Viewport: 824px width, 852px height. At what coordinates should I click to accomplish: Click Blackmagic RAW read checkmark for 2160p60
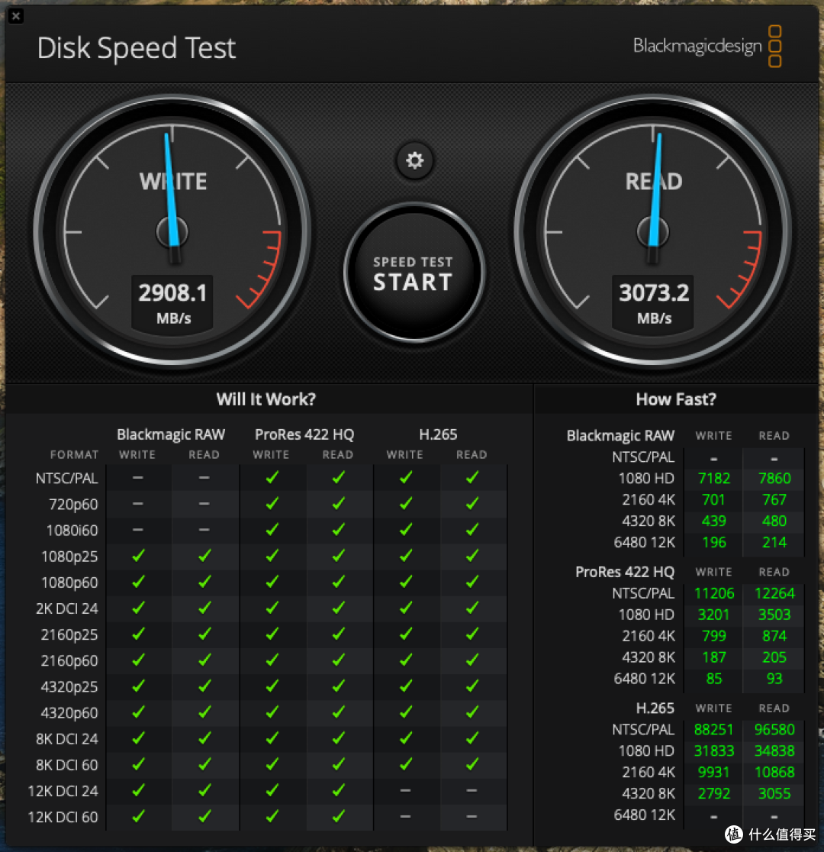204,660
